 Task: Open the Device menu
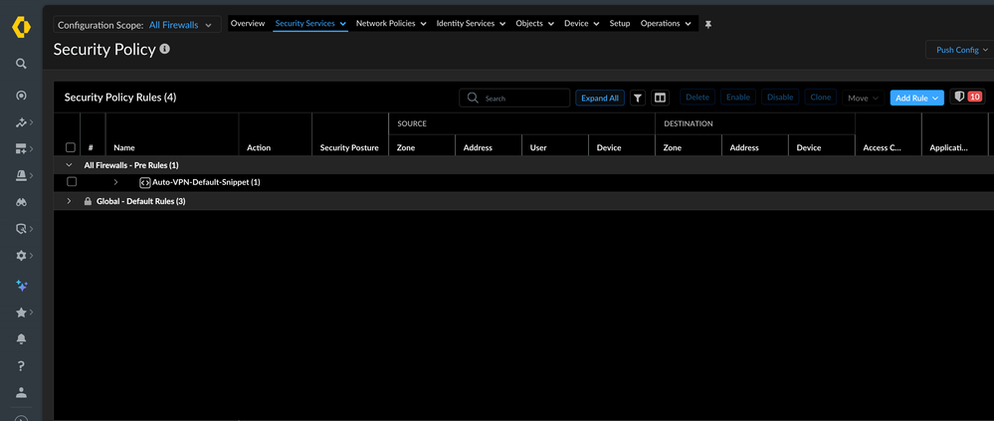click(x=581, y=24)
